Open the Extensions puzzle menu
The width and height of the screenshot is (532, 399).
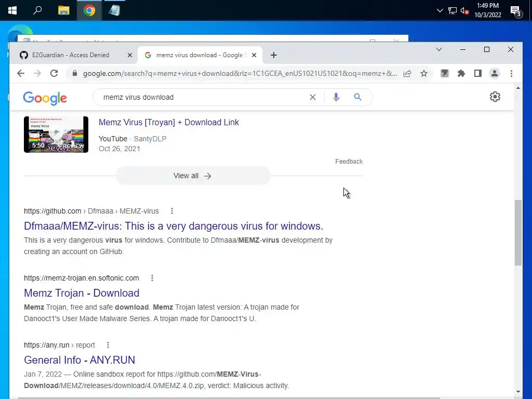click(461, 73)
